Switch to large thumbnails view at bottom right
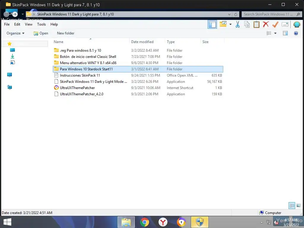Image resolution: width=304 pixels, height=228 pixels. pyautogui.click(x=298, y=205)
